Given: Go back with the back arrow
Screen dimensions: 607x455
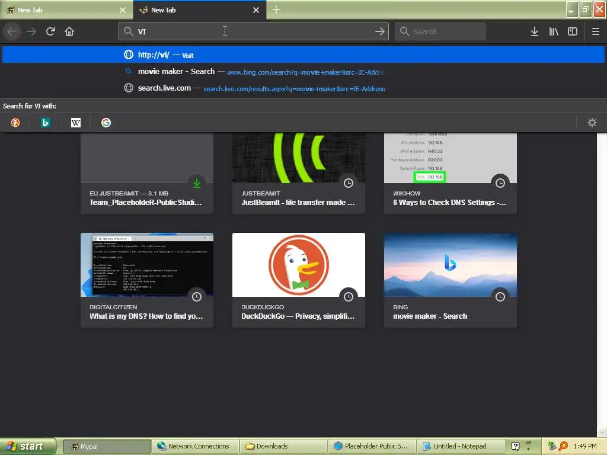Looking at the screenshot, I should pos(12,31).
